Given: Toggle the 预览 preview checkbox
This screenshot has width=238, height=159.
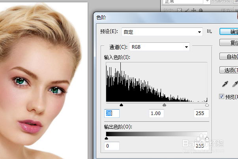Looking at the screenshot, I should coord(221,96).
